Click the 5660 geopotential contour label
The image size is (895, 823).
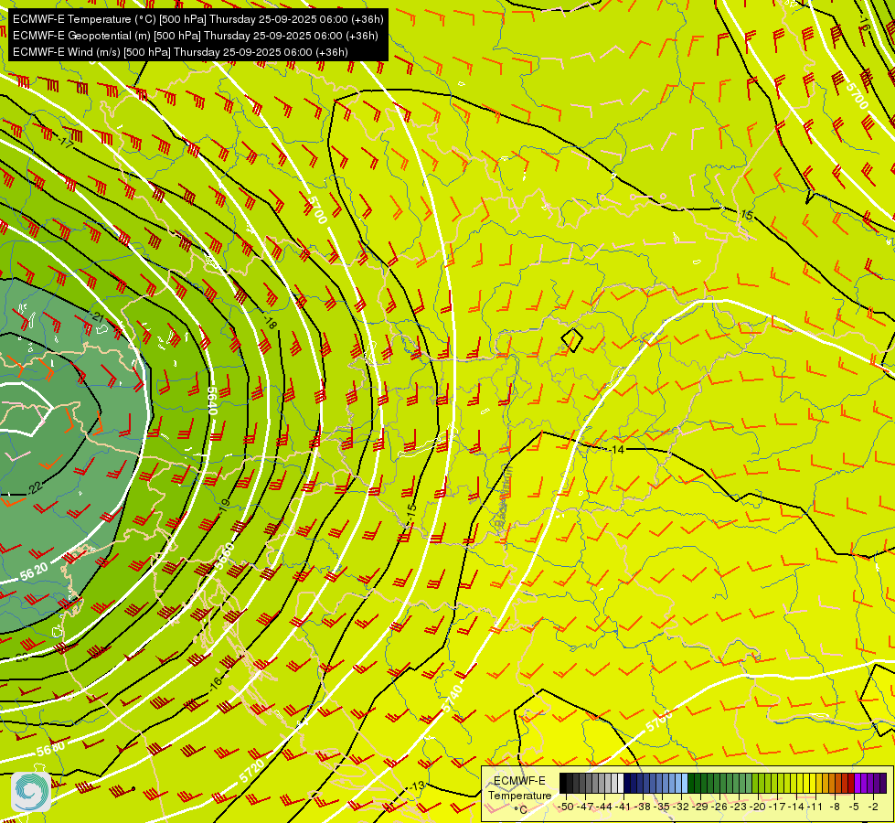(x=224, y=555)
